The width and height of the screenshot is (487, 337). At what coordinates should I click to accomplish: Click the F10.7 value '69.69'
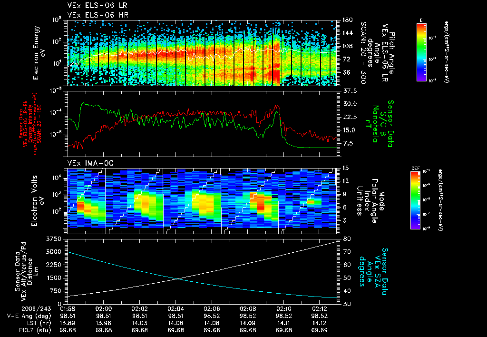tap(320, 330)
